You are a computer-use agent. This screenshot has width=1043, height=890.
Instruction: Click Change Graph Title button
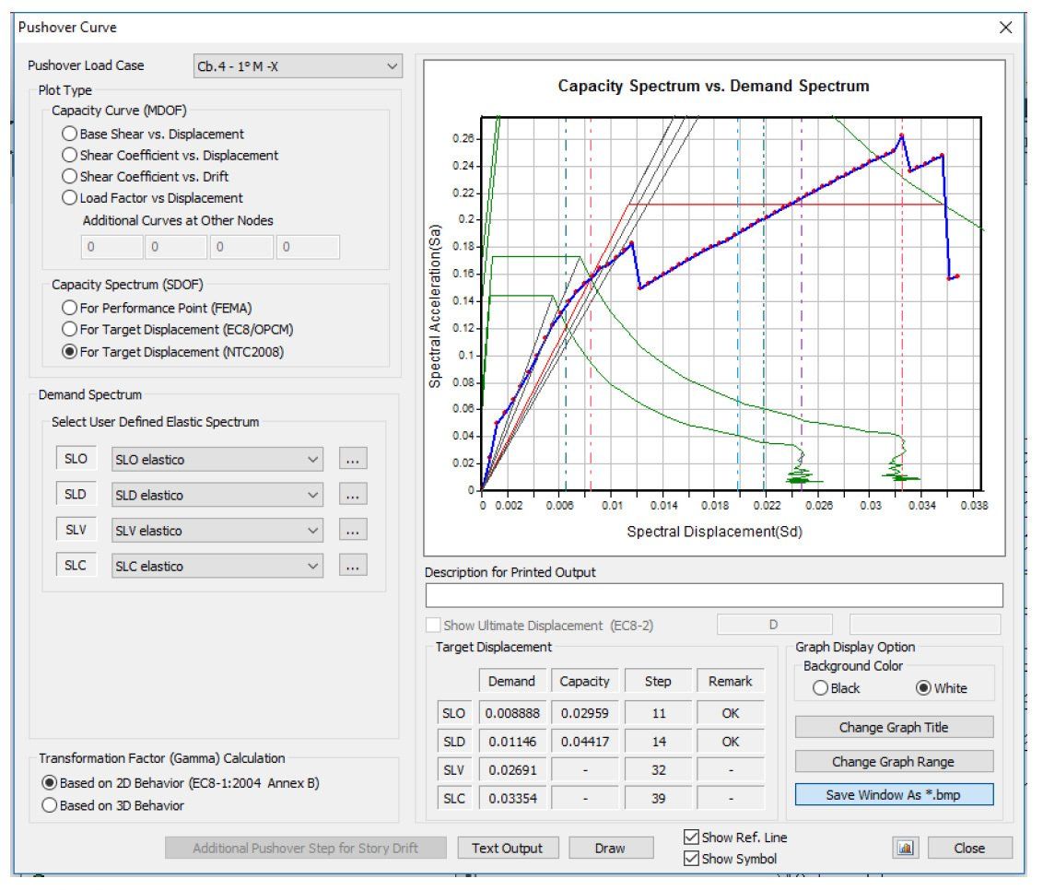tap(894, 728)
